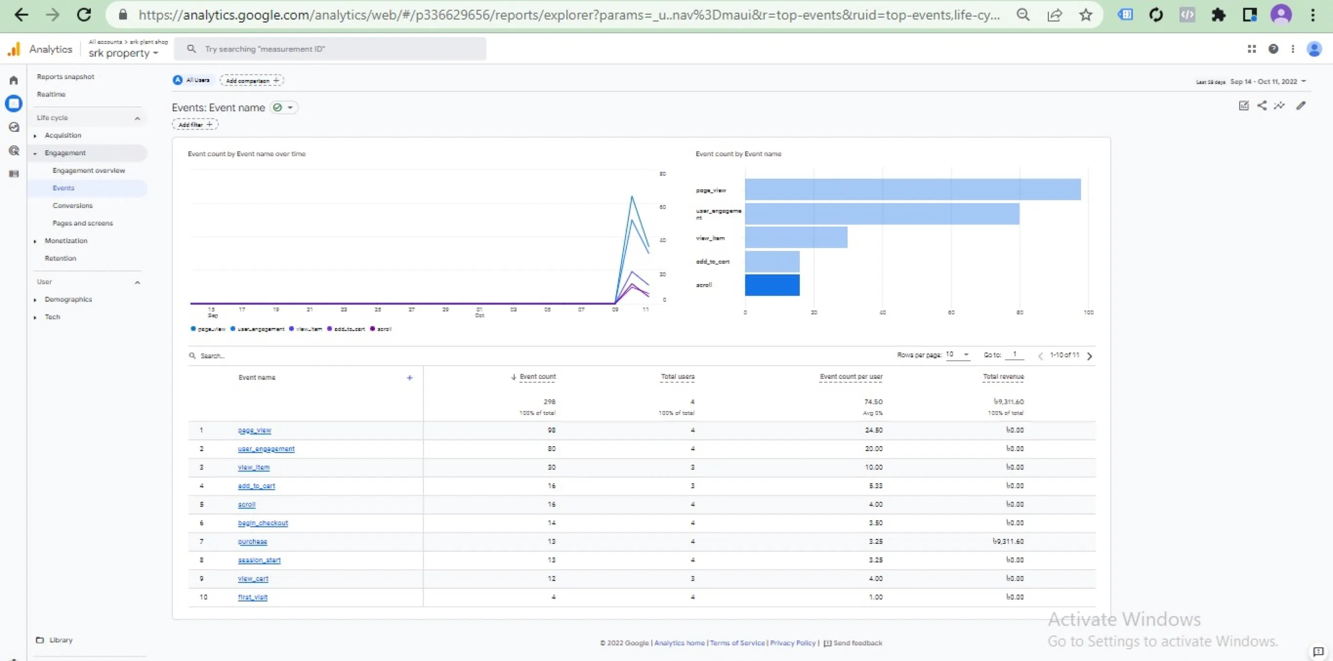1333x661 pixels.
Task: Open the browser extensions puzzle icon
Action: pos(1219,15)
